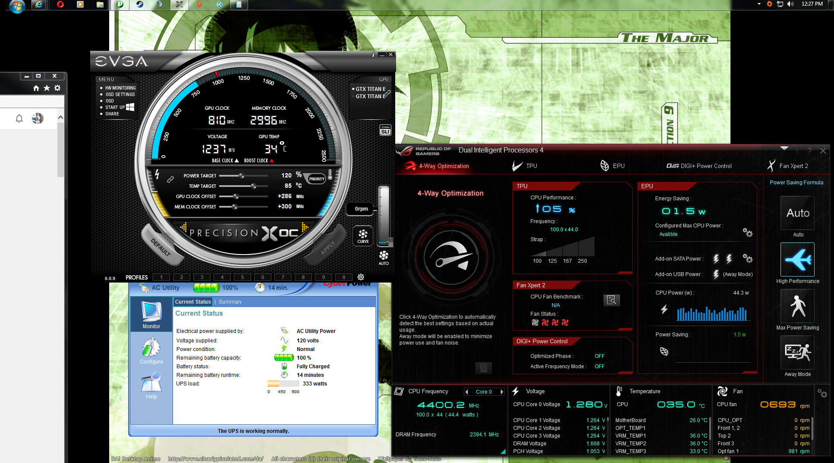Open the CPU Fan Benchmark report icon
Viewport: 834px width, 463px height.
[x=611, y=300]
